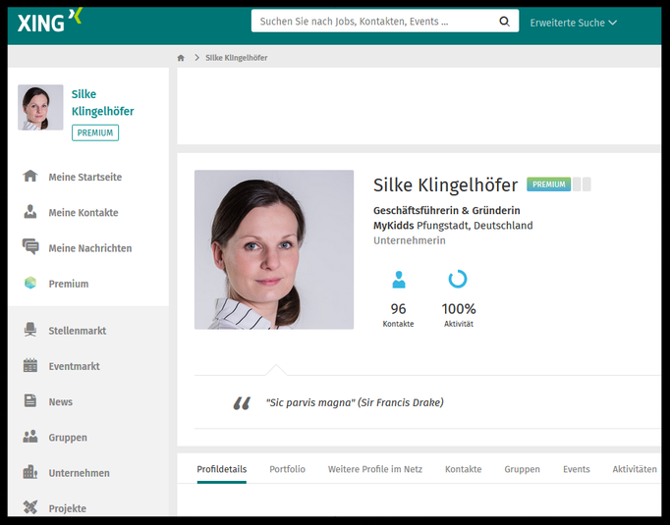Click the house icon beside Meine Startseite
Viewport: 670px width, 525px height.
click(x=30, y=177)
